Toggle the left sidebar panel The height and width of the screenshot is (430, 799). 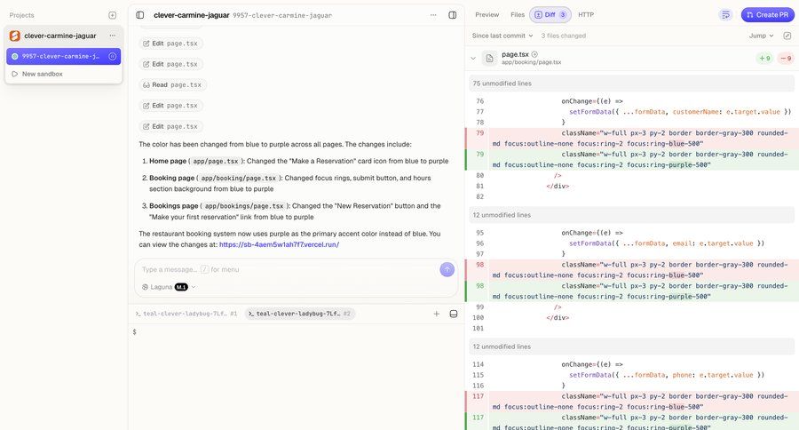(x=140, y=15)
